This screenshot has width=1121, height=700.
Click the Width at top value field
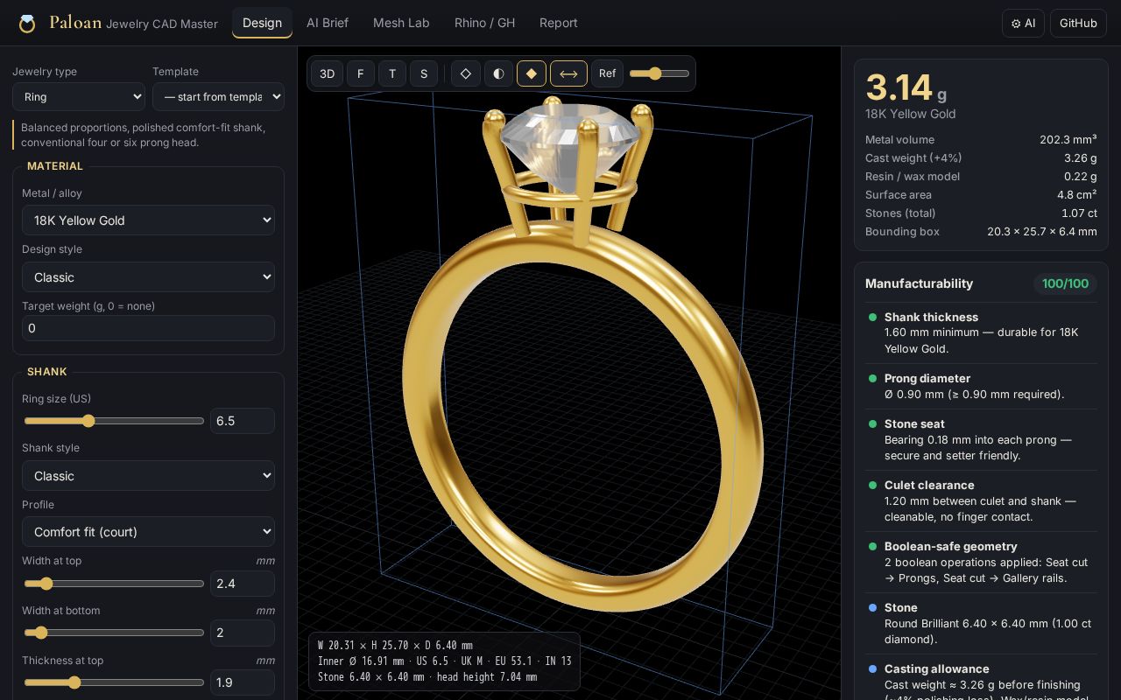coord(243,584)
